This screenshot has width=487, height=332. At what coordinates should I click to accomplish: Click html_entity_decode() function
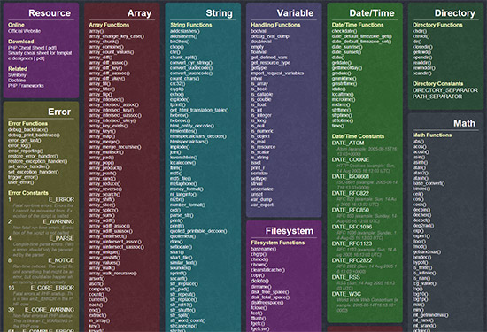pyautogui.click(x=192, y=126)
